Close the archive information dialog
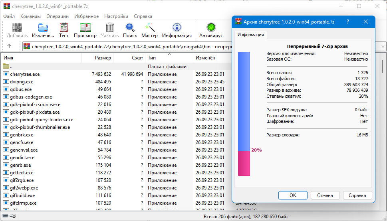Screen dimensions: 387x221 click(x=366, y=22)
